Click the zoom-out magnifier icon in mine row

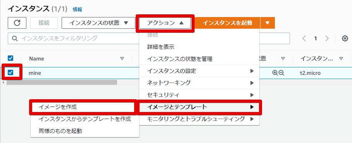click(x=281, y=73)
